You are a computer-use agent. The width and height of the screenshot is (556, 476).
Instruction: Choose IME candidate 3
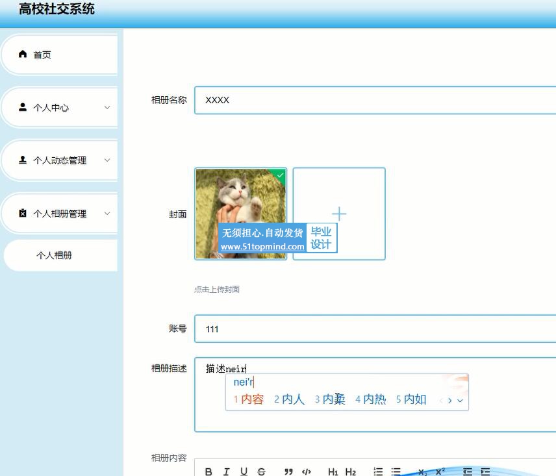tap(330, 399)
